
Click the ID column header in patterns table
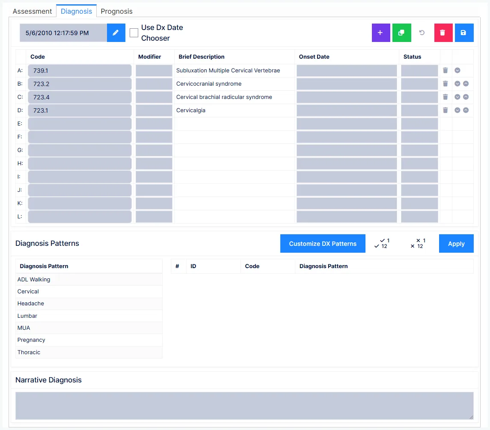193,266
